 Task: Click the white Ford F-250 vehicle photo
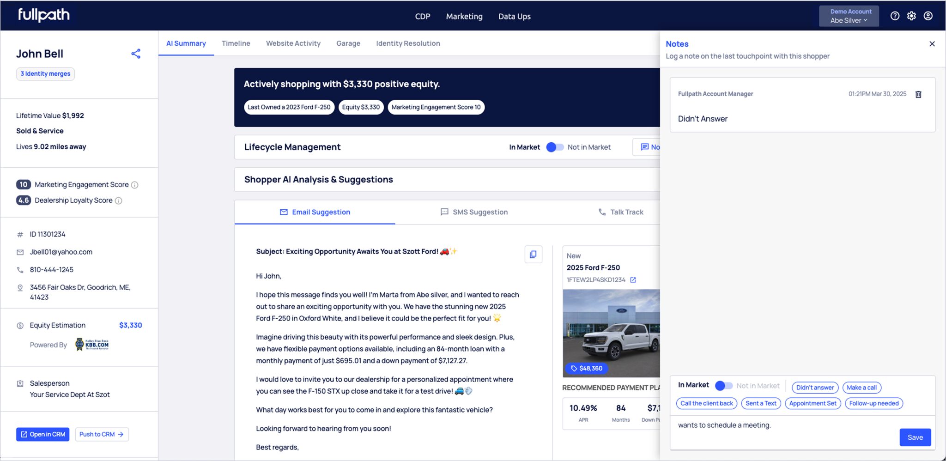coord(612,333)
